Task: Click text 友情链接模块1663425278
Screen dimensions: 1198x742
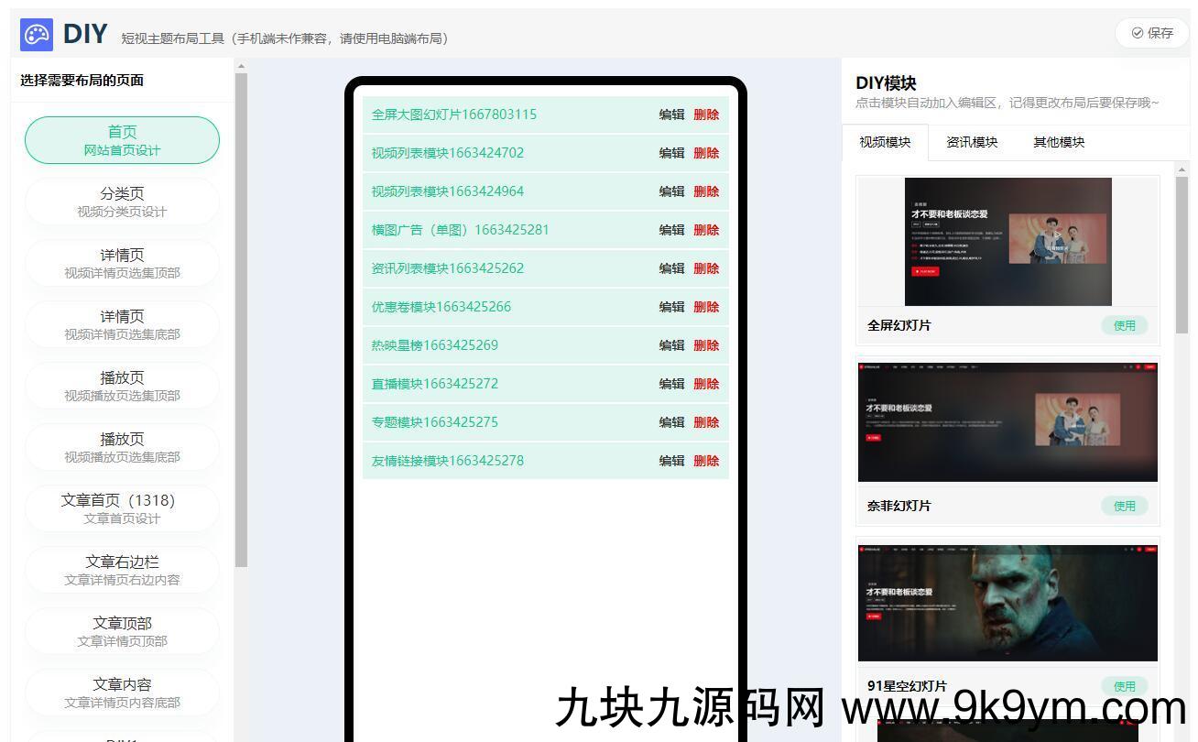Action: (x=448, y=461)
